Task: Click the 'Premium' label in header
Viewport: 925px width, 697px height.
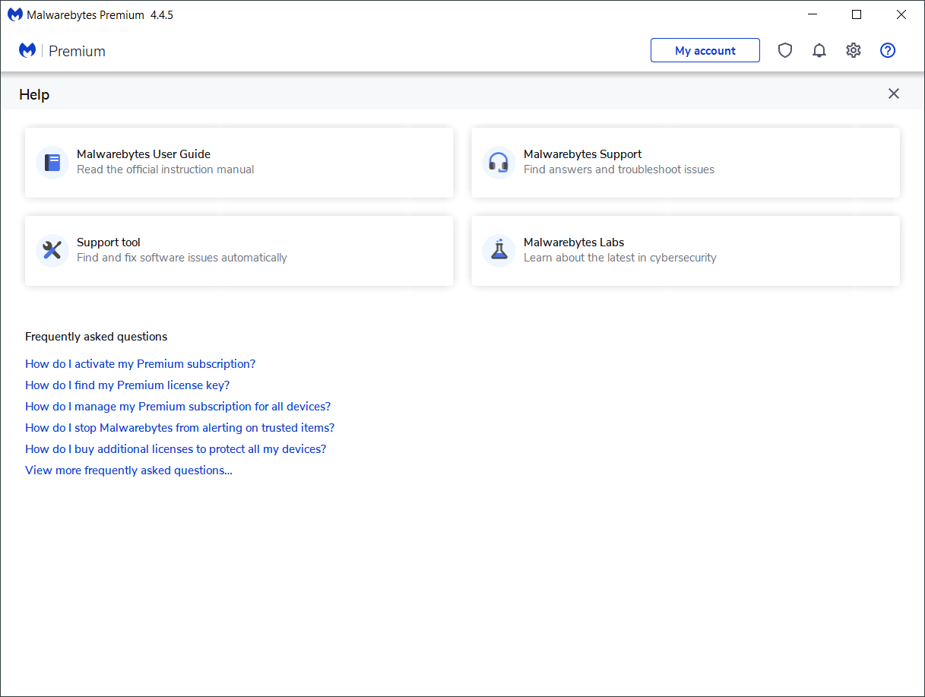Action: point(77,51)
